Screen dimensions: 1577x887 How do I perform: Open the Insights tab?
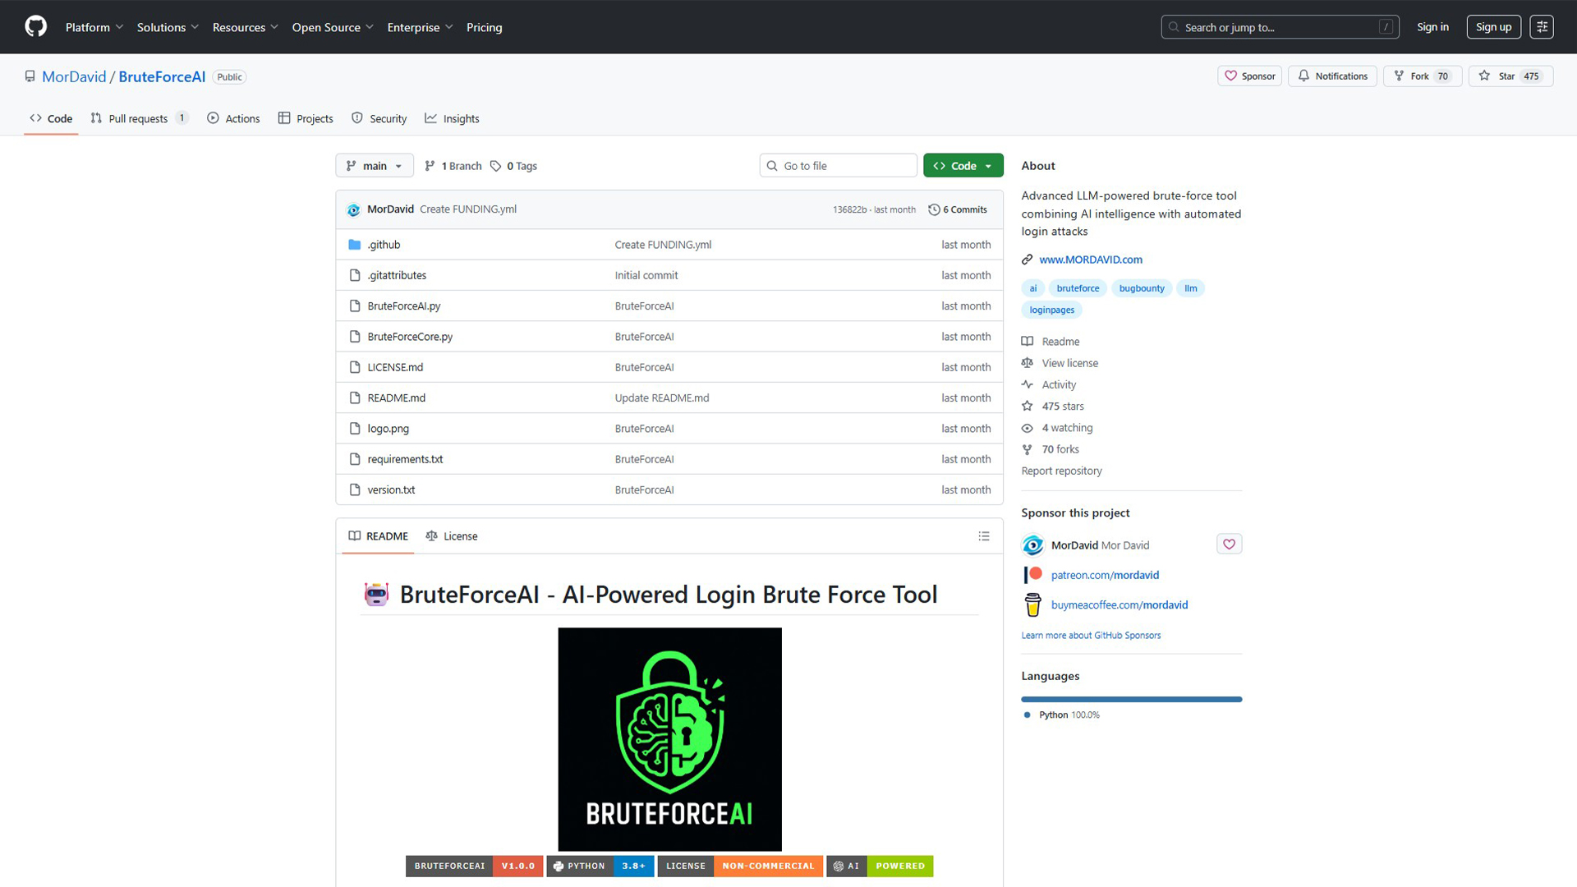pyautogui.click(x=452, y=117)
